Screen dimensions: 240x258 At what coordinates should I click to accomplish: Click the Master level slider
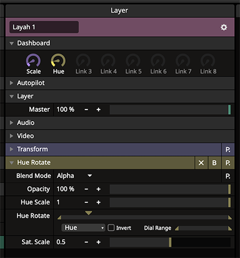pyautogui.click(x=170, y=109)
